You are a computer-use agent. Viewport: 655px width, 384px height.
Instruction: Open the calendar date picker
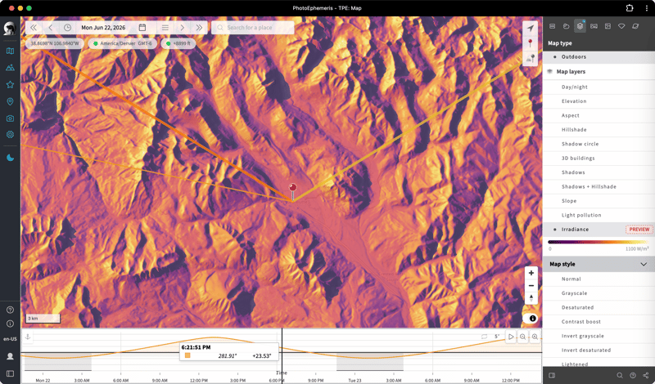(x=142, y=28)
